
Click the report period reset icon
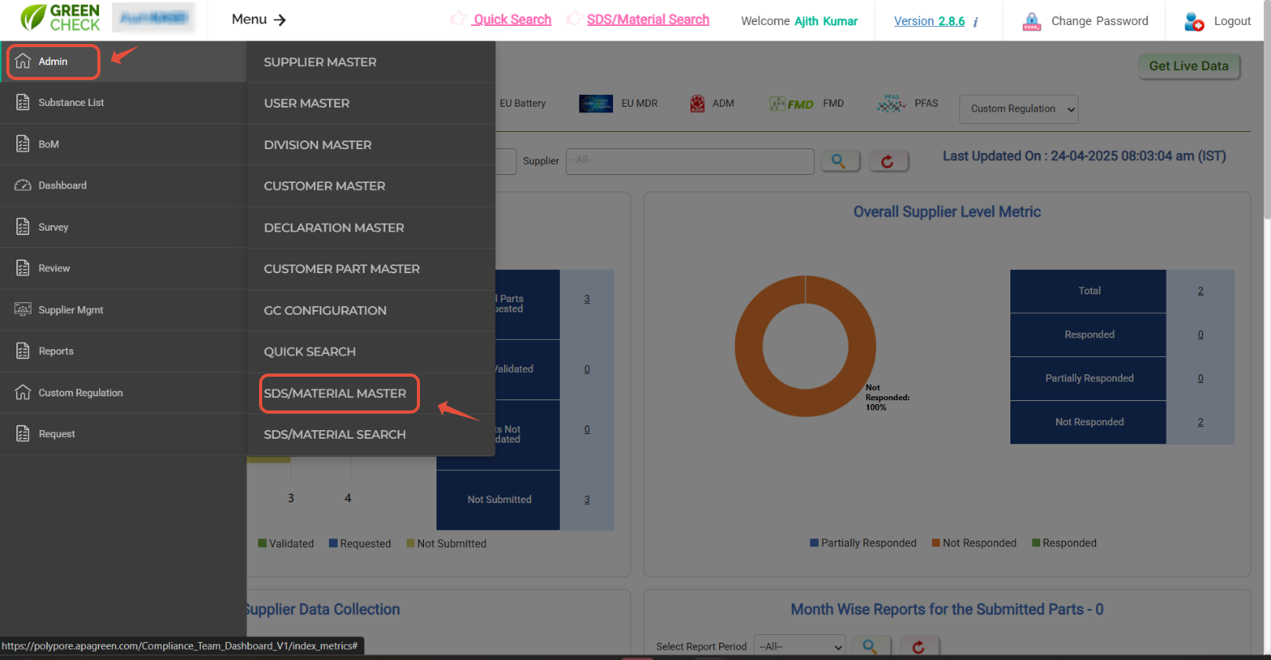[x=919, y=647]
